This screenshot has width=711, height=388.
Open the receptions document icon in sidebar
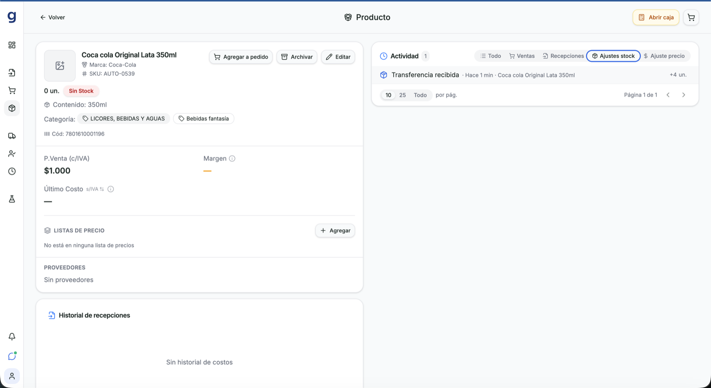point(12,72)
